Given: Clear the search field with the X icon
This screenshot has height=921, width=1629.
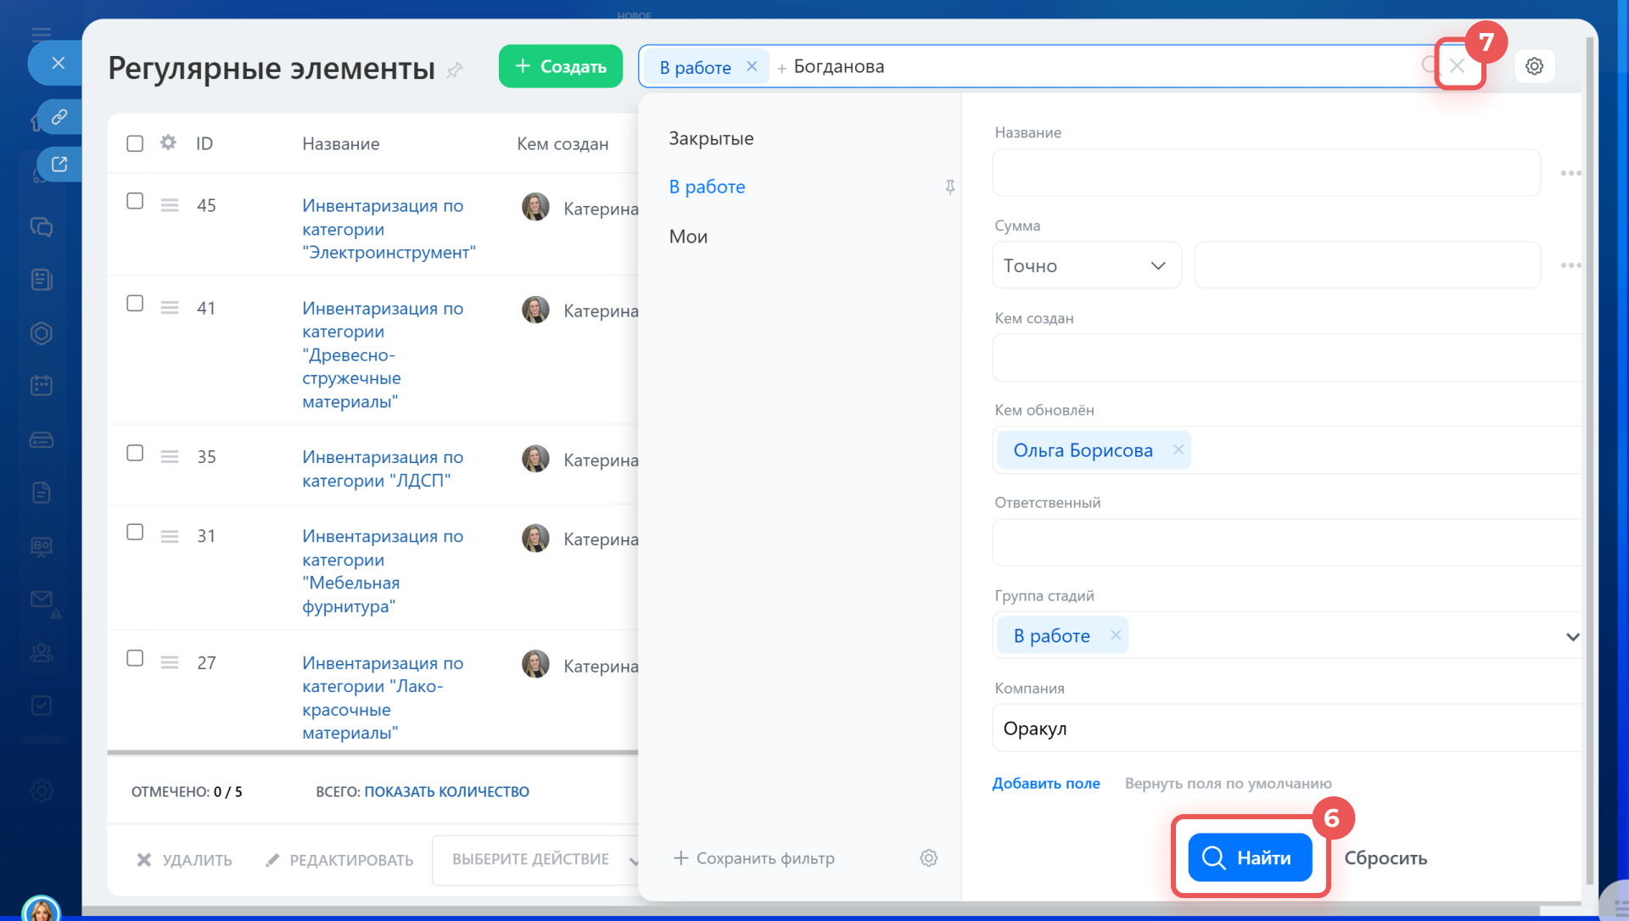Looking at the screenshot, I should tap(1457, 66).
